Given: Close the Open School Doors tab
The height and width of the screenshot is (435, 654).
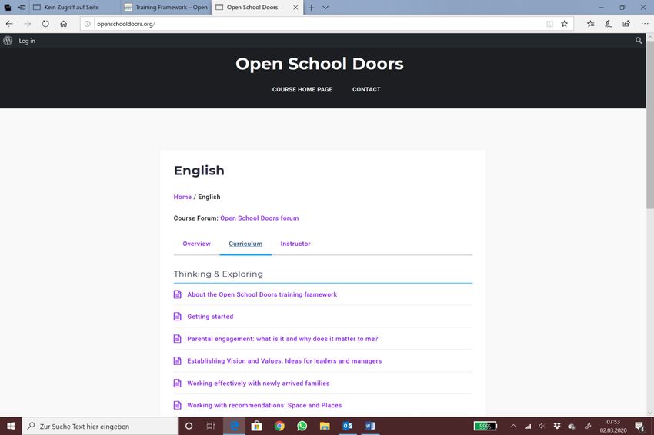Looking at the screenshot, I should point(295,8).
